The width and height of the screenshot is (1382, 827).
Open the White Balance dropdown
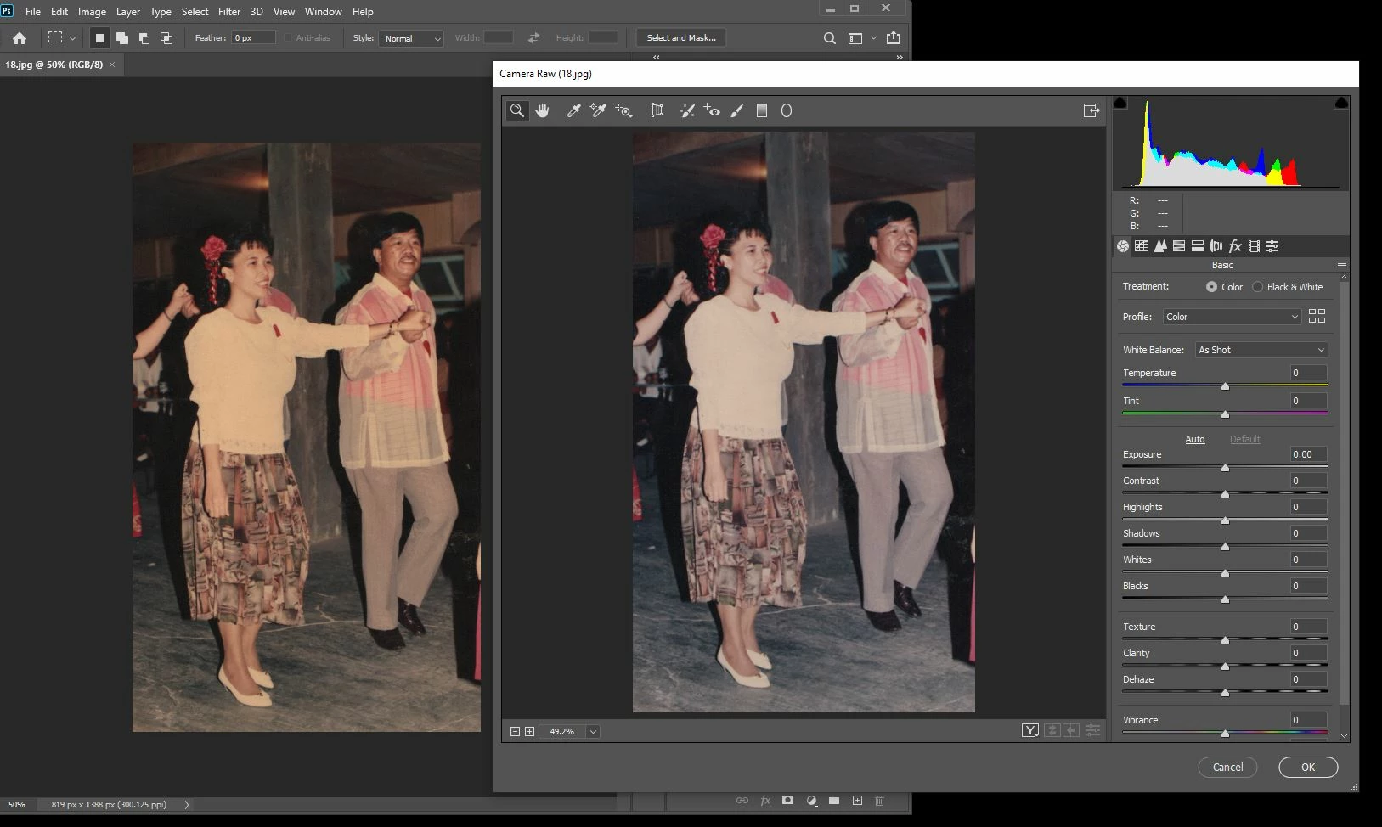point(1261,350)
